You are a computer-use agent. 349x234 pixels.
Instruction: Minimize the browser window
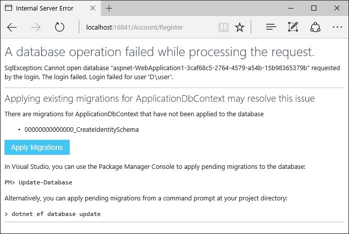click(291, 8)
